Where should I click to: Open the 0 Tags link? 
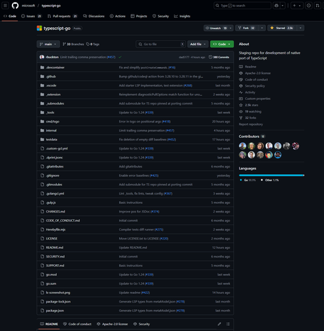coord(93,44)
